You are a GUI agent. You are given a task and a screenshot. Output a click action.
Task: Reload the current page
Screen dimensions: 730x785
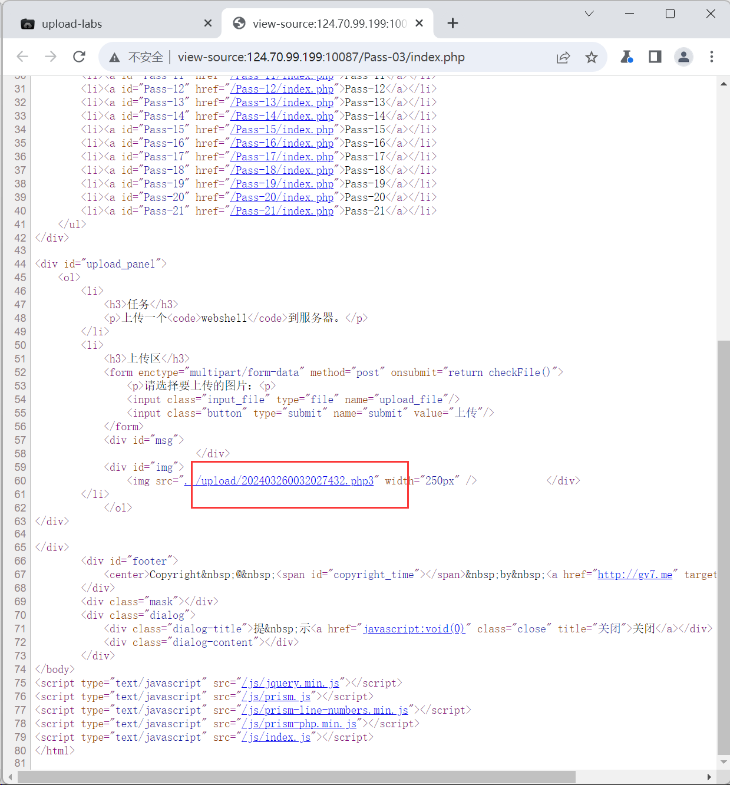[79, 57]
